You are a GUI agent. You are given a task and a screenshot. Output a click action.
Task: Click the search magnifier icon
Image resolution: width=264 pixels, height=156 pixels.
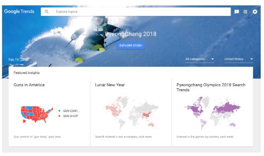click(47, 12)
